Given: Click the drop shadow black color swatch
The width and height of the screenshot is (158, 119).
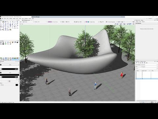Looking at the screenshot, I should point(17,85).
